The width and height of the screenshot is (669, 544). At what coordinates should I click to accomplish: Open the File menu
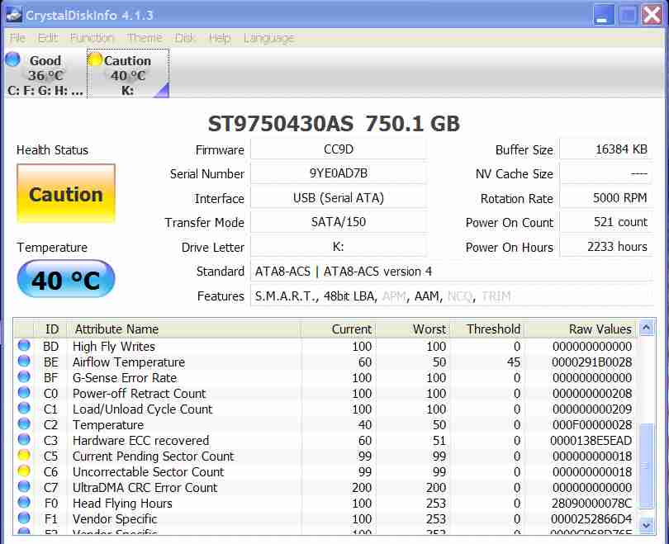coord(17,38)
